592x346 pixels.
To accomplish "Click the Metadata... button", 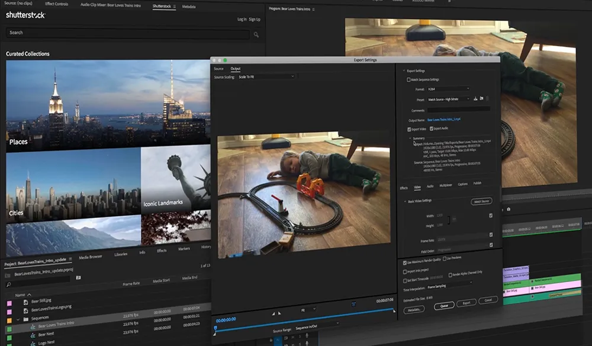I will (x=414, y=310).
